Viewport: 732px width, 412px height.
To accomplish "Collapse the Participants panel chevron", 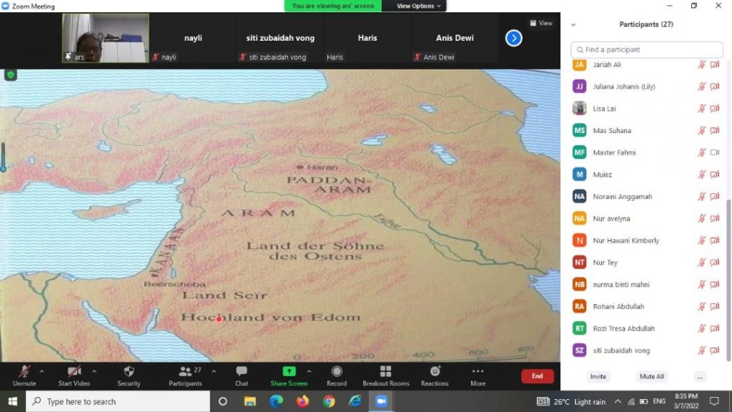I will (x=573, y=24).
